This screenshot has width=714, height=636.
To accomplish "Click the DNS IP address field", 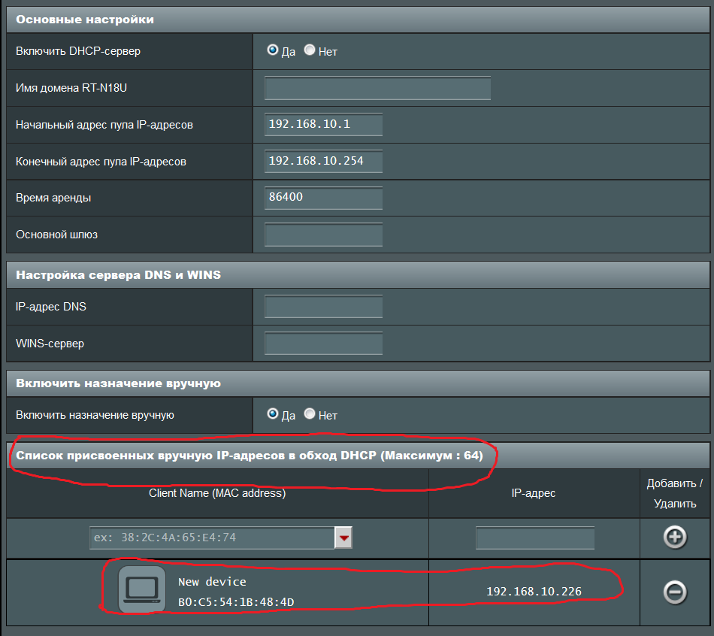I will pyautogui.click(x=323, y=307).
